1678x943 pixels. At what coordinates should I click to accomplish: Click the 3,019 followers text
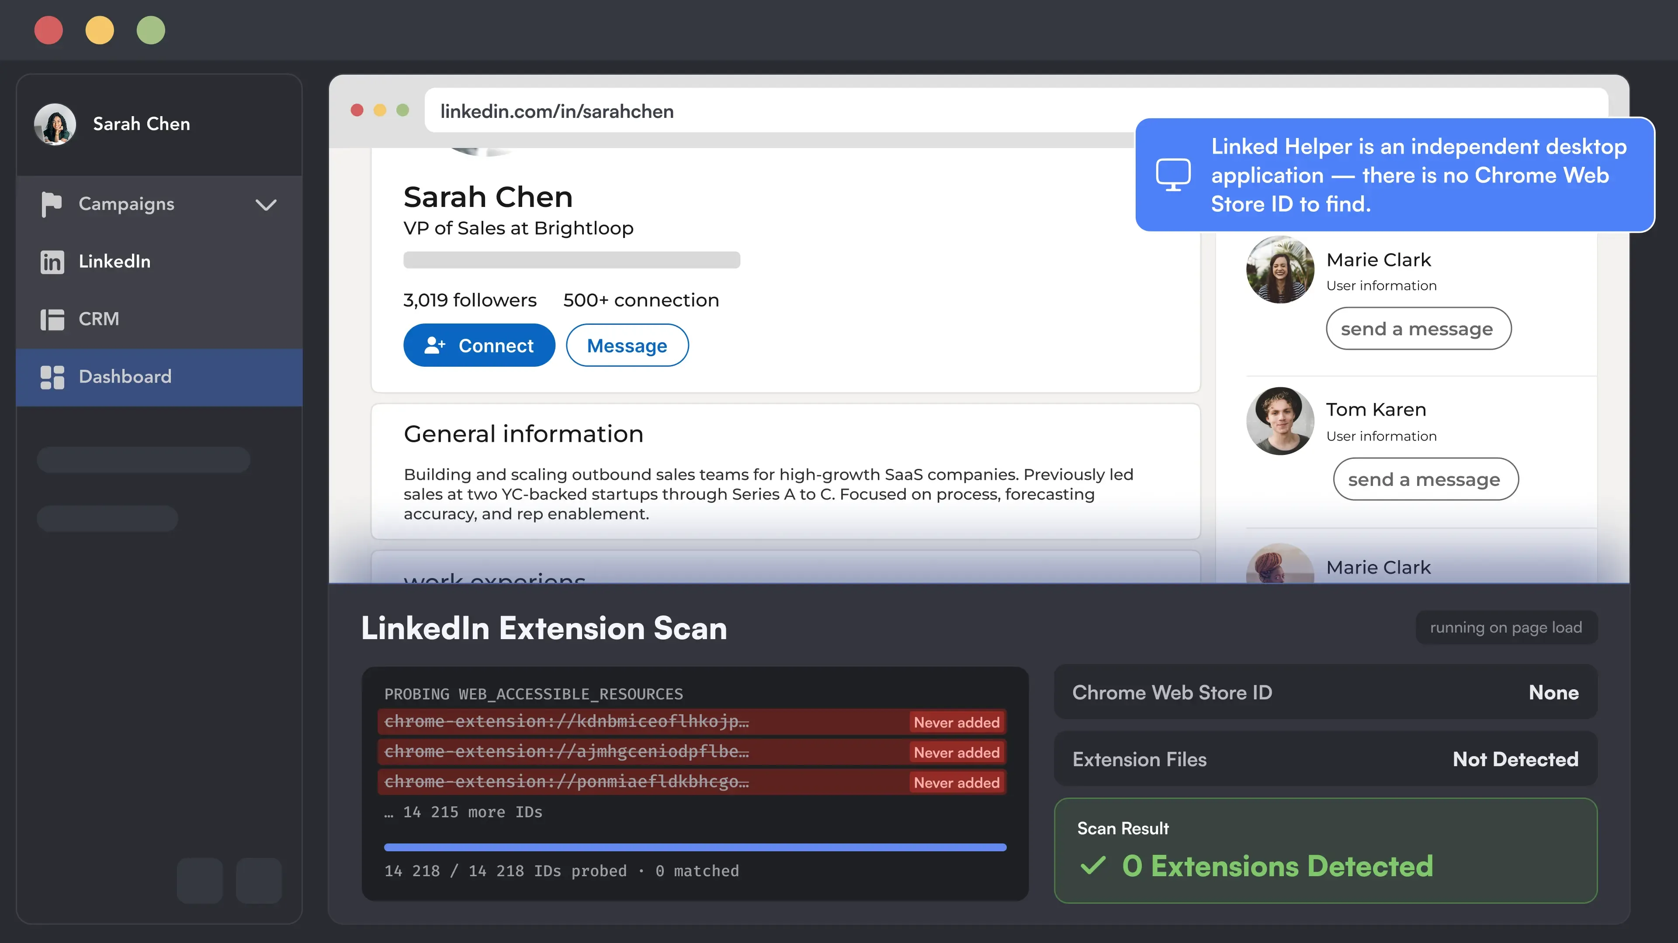pos(470,300)
